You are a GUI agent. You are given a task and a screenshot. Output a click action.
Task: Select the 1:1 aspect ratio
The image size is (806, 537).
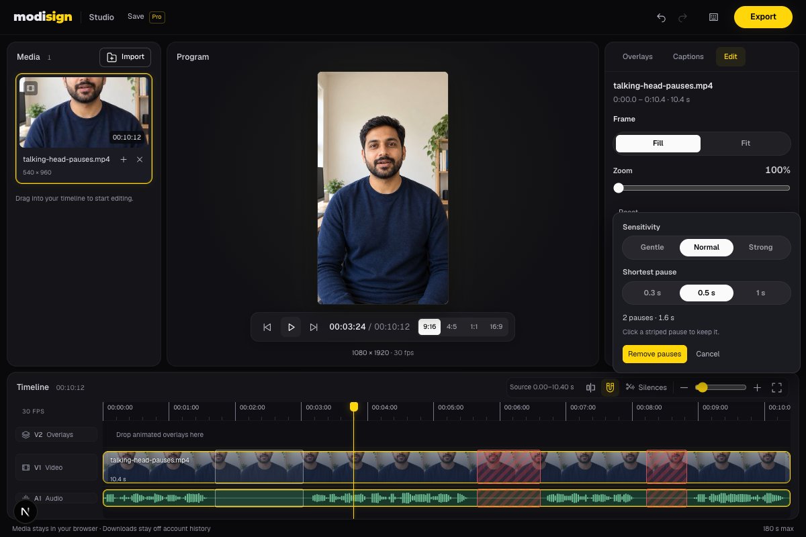474,327
